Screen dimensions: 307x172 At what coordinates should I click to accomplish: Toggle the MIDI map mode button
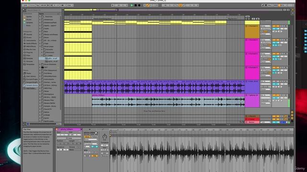276,5
